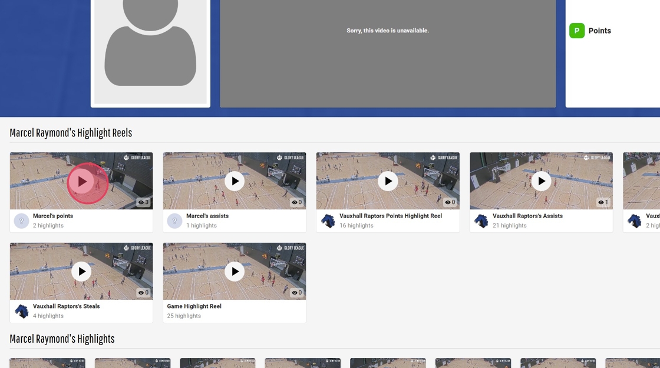Click '2 highlights' under Marcel's points

pos(48,226)
